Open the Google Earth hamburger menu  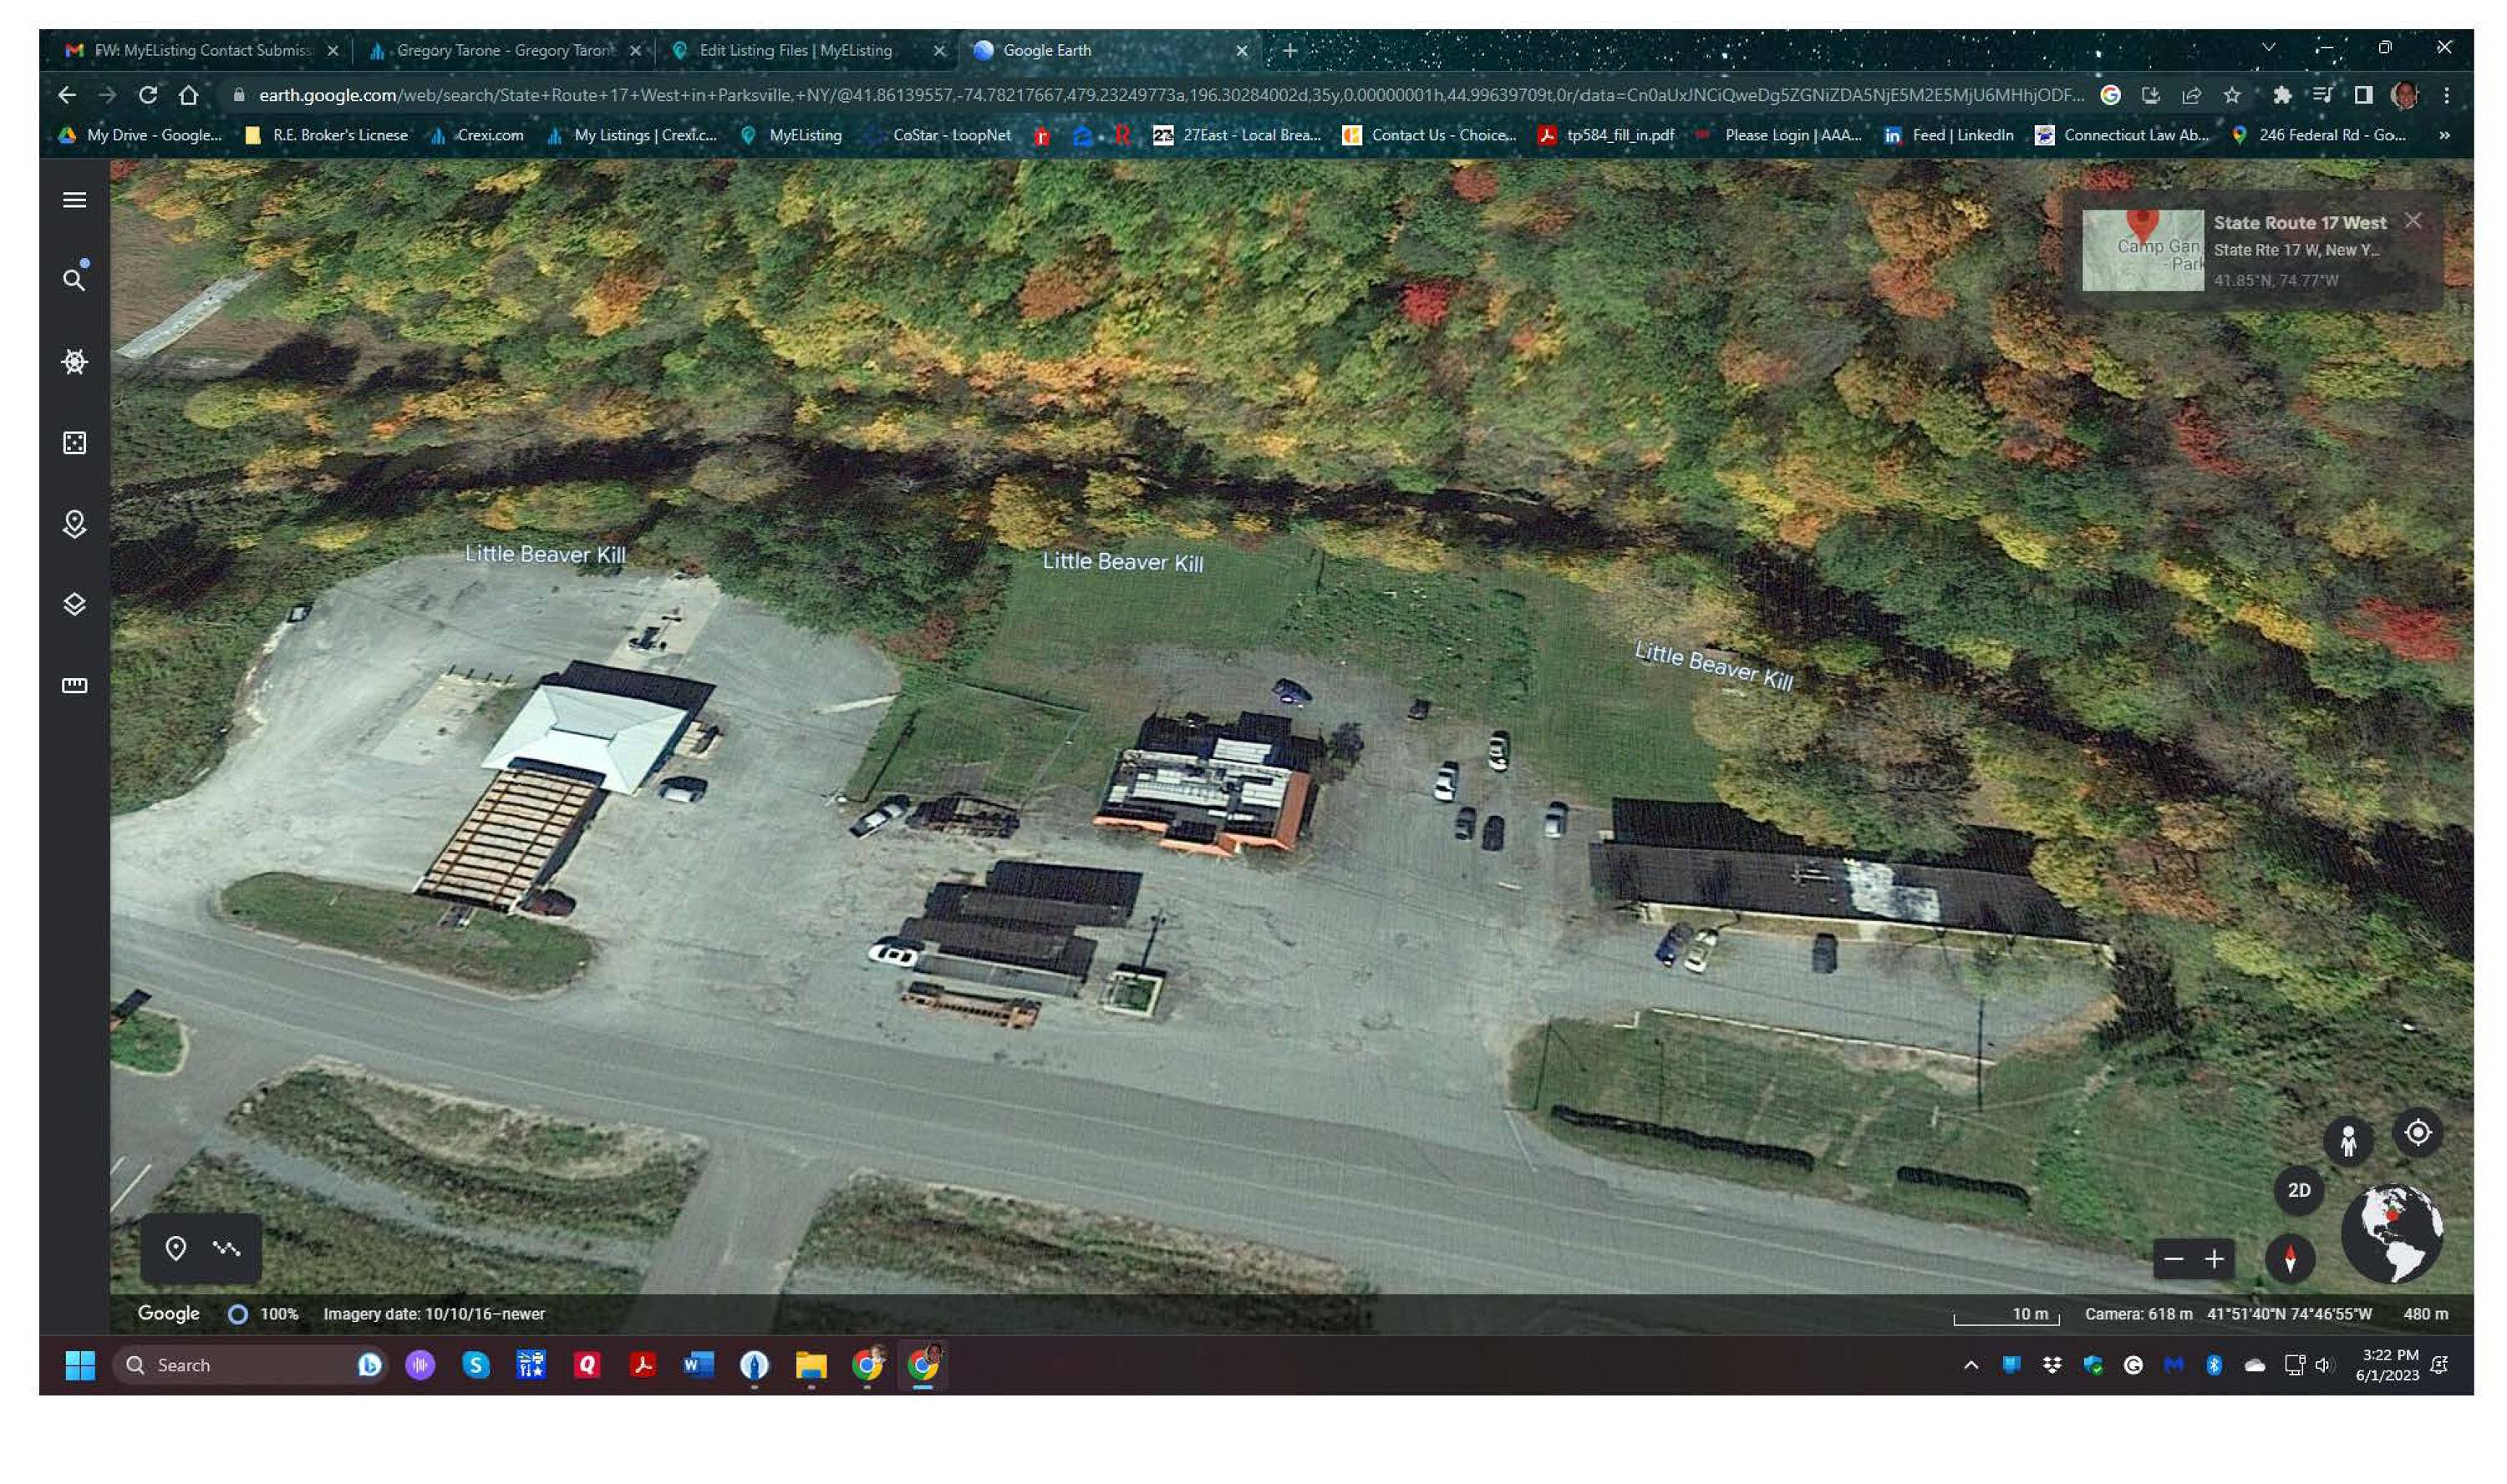click(74, 200)
